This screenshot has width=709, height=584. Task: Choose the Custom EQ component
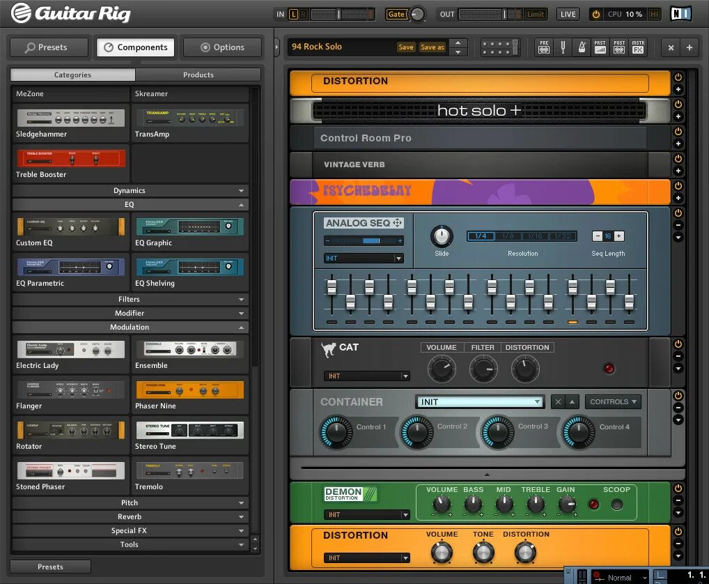click(x=70, y=226)
